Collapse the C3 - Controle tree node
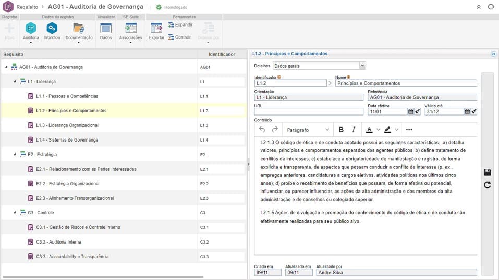 click(x=15, y=213)
